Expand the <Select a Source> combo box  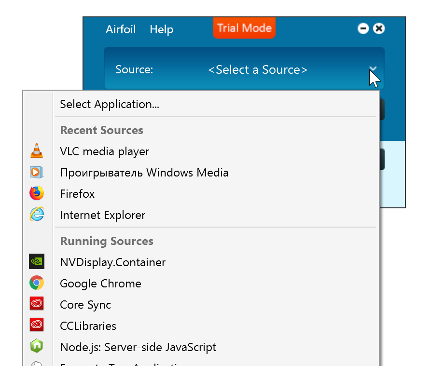pyautogui.click(x=258, y=69)
